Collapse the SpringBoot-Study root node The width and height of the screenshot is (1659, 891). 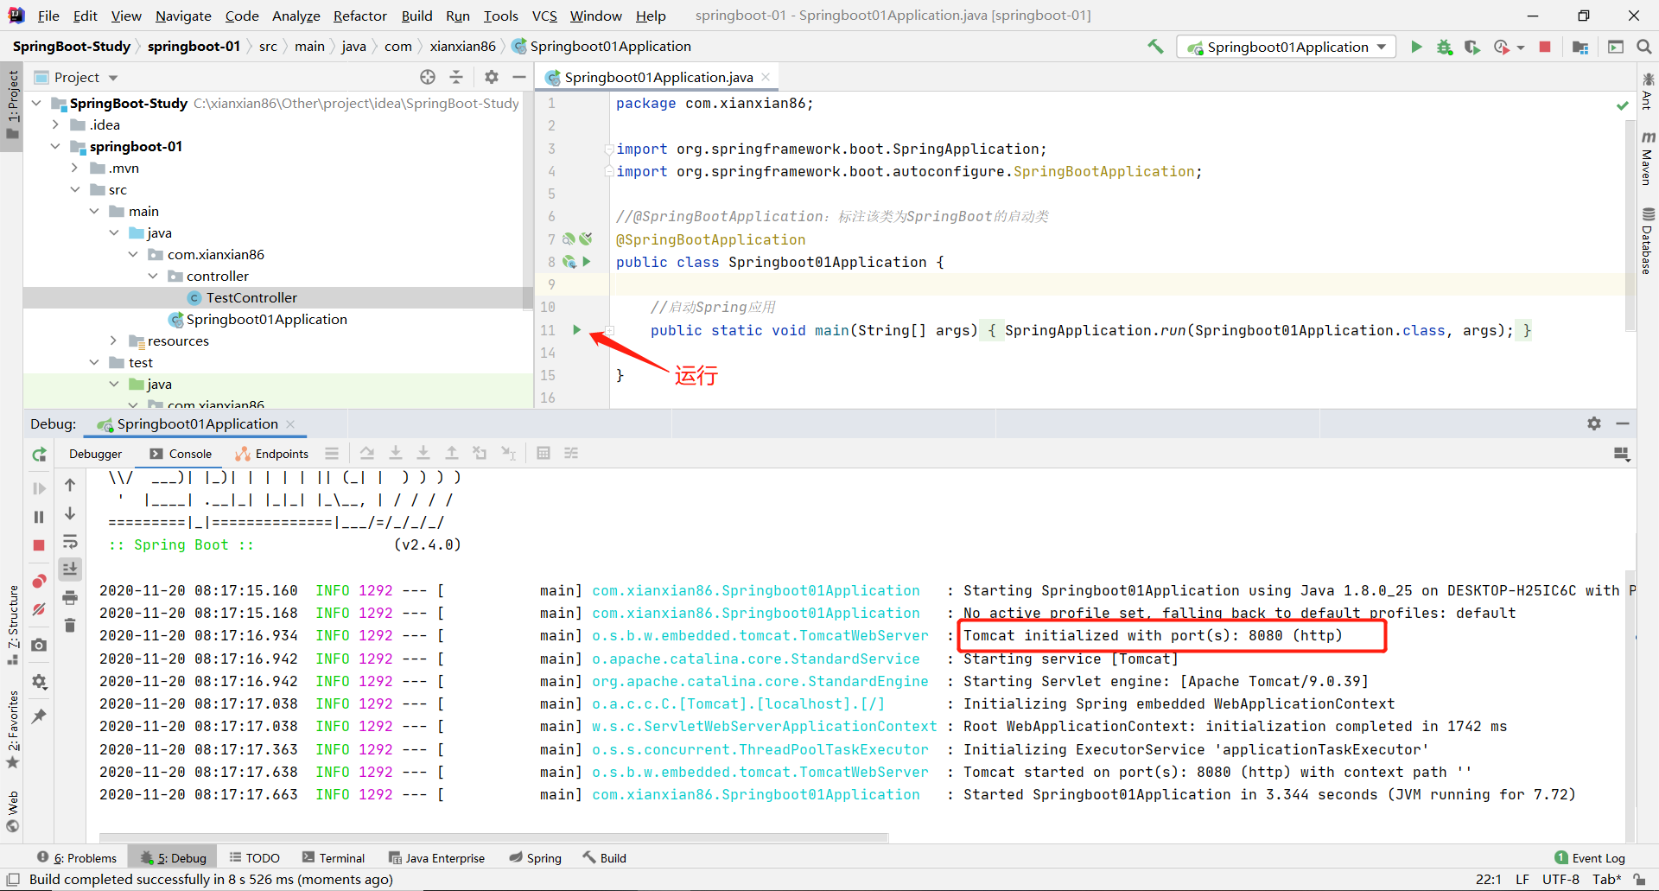(35, 103)
